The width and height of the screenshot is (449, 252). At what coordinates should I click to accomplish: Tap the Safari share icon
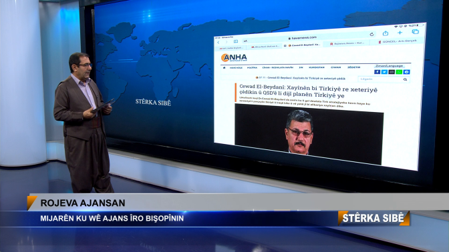click(x=386, y=33)
